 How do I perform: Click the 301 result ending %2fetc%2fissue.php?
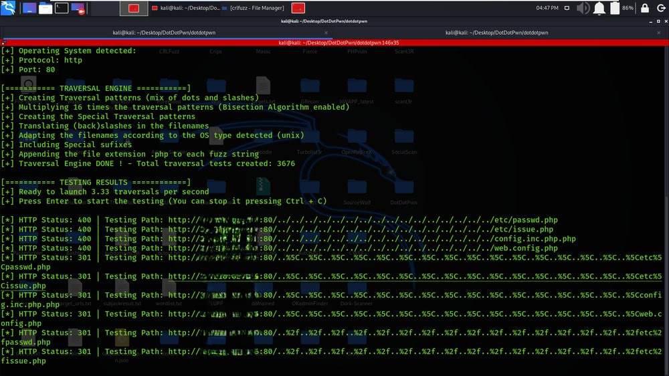331,356
